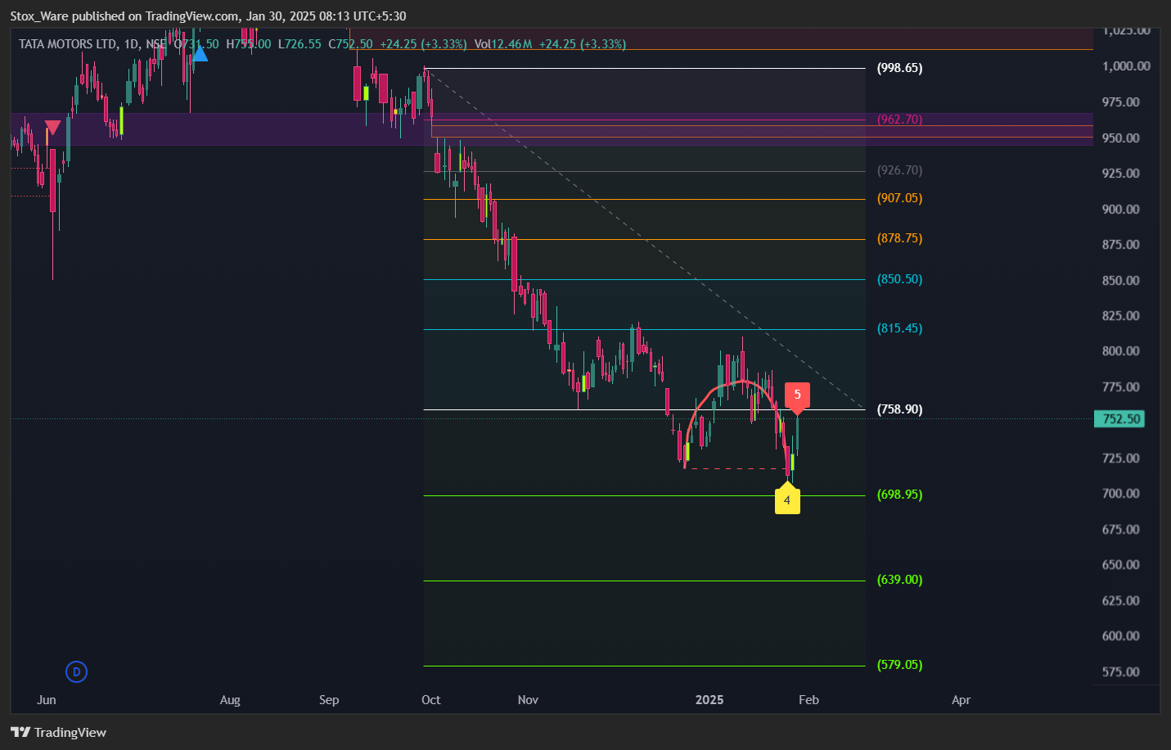
Task: Click the red down-triangle marker near June
Action: click(52, 128)
